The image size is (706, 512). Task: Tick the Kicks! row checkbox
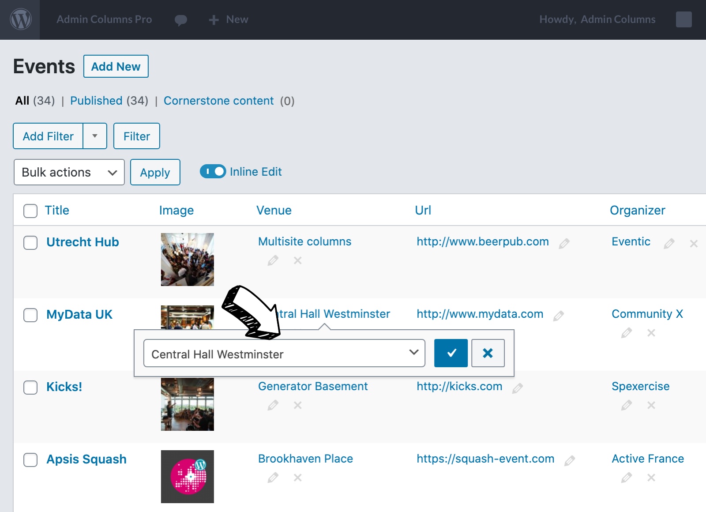pyautogui.click(x=30, y=387)
